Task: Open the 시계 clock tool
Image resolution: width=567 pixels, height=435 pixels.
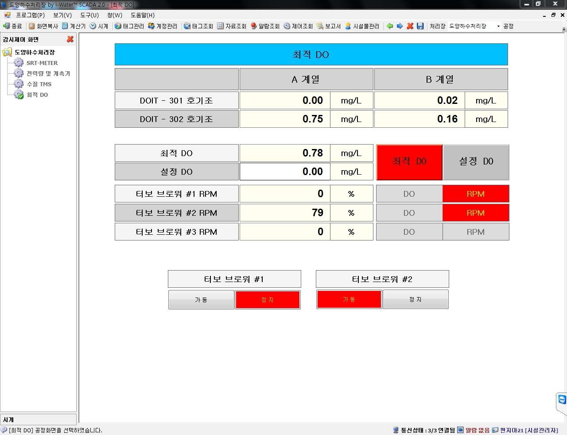Action: [99, 26]
